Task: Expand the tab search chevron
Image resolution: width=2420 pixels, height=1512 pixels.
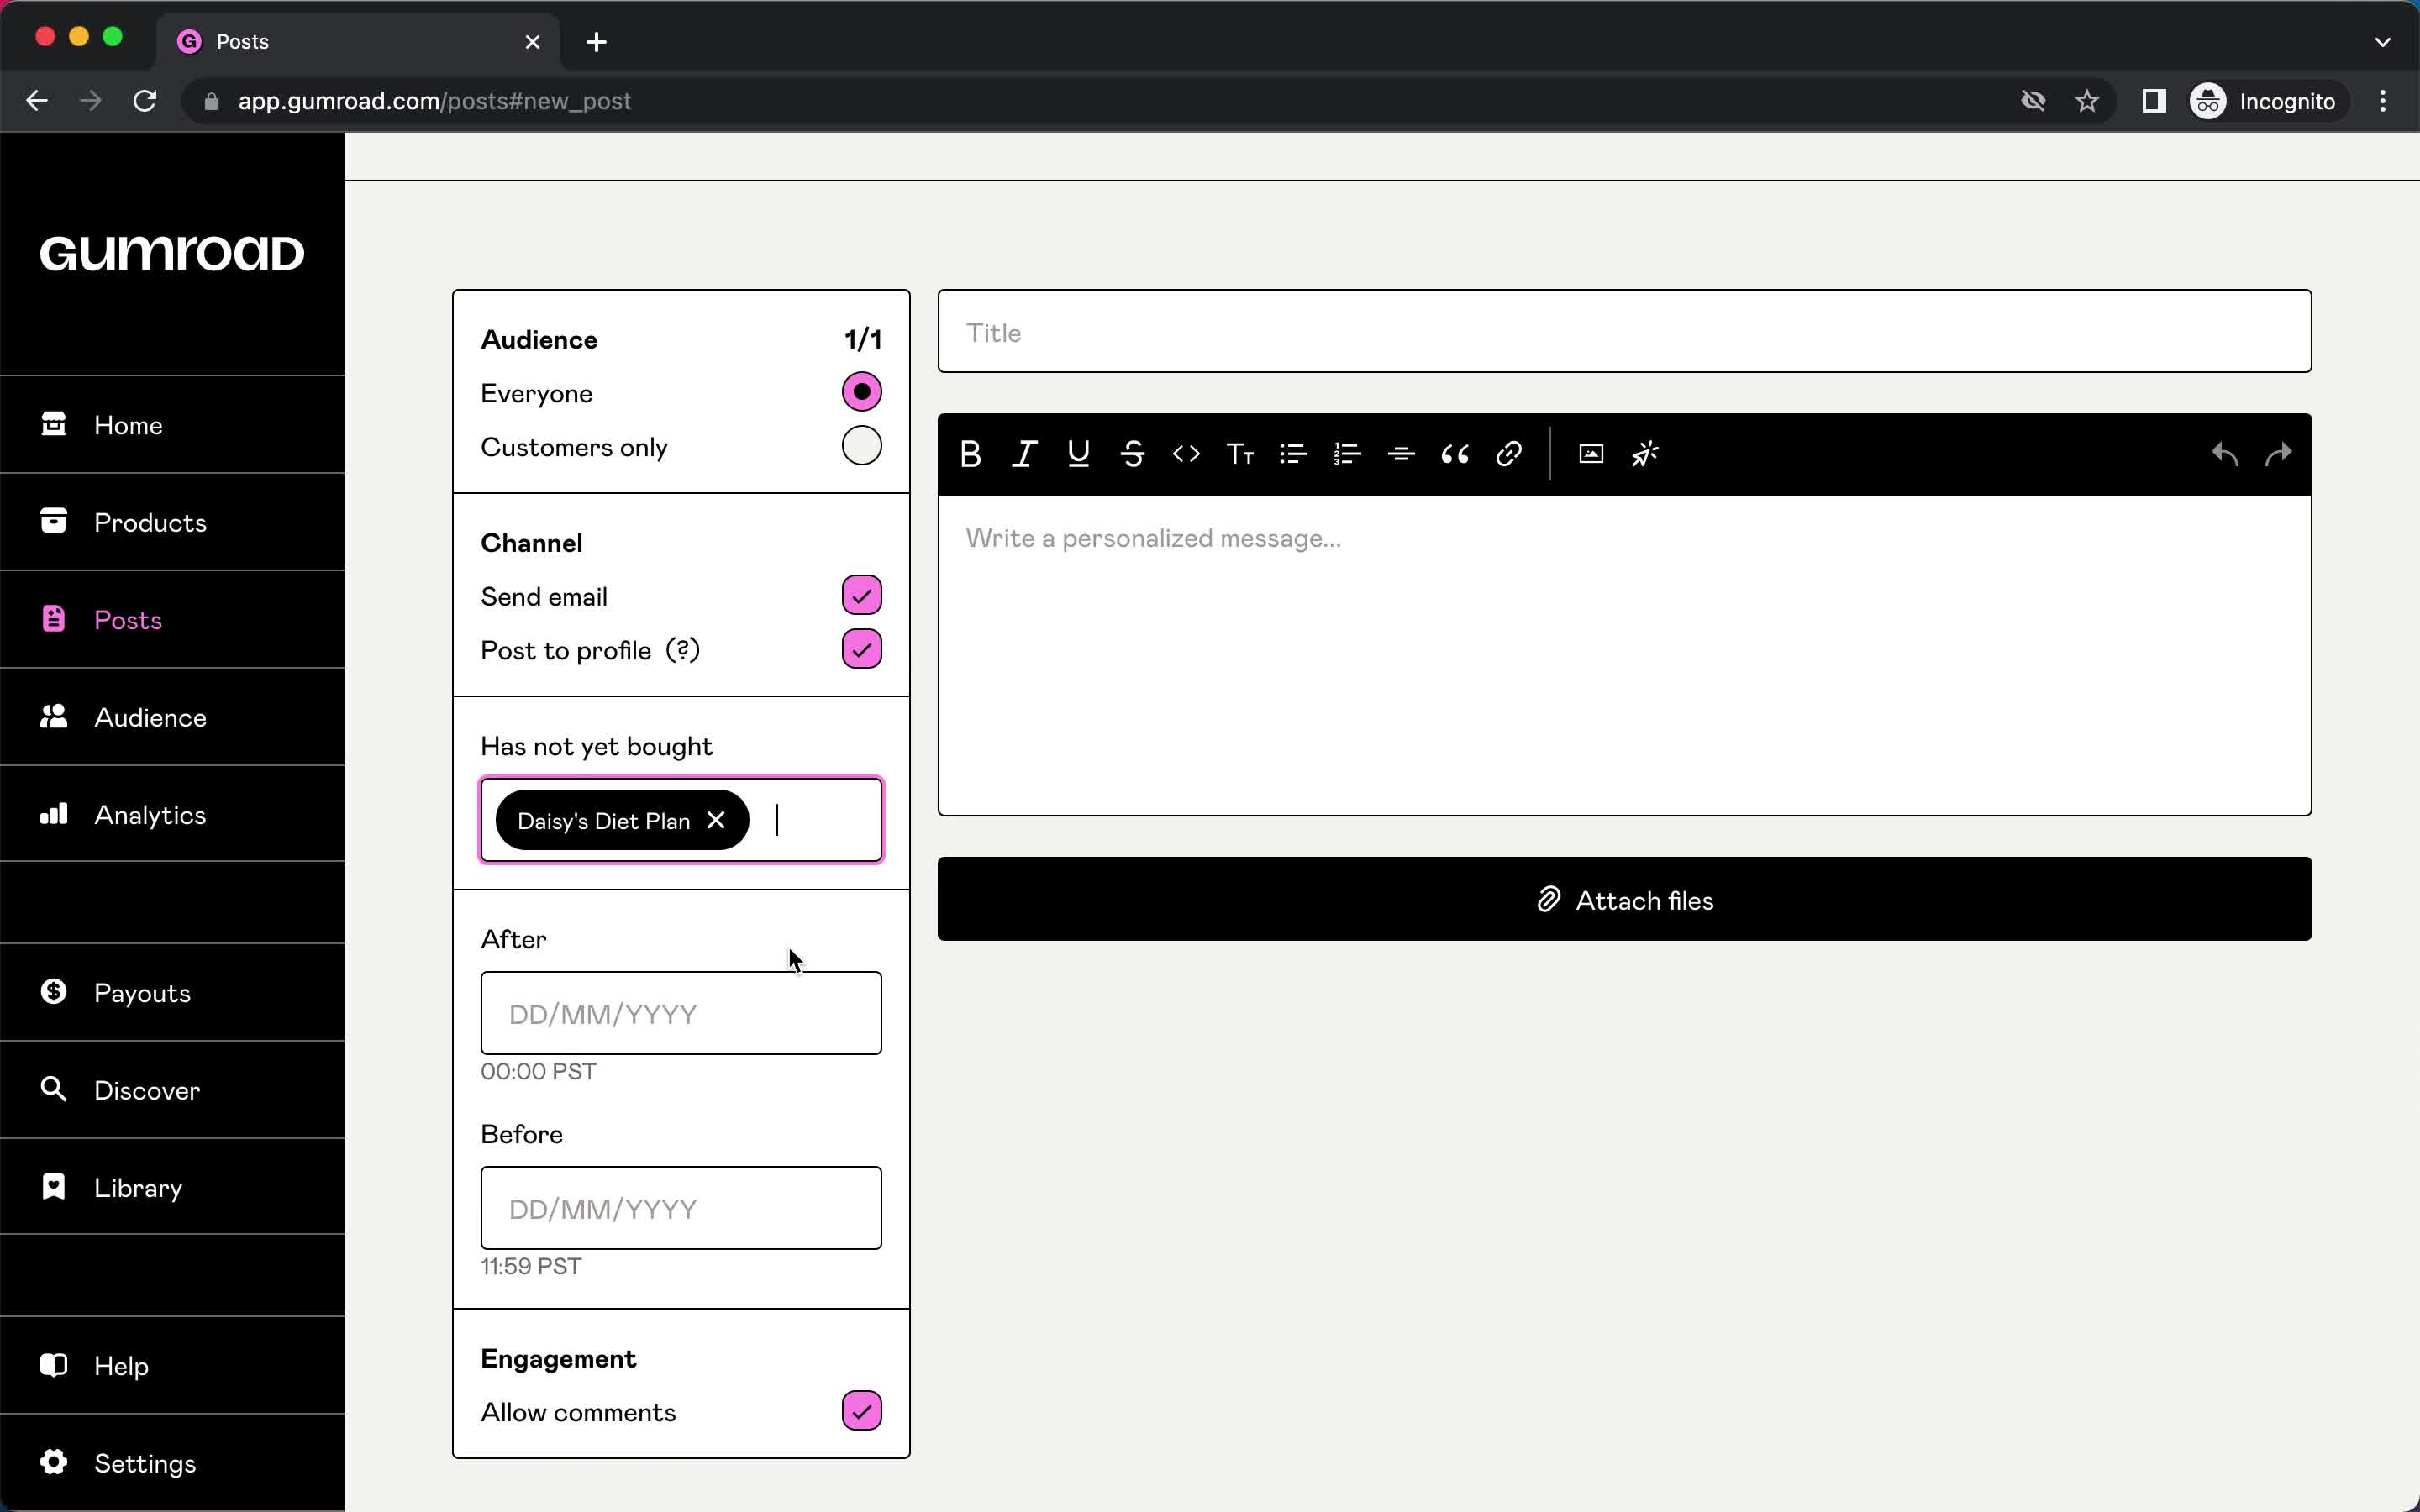Action: click(2382, 42)
